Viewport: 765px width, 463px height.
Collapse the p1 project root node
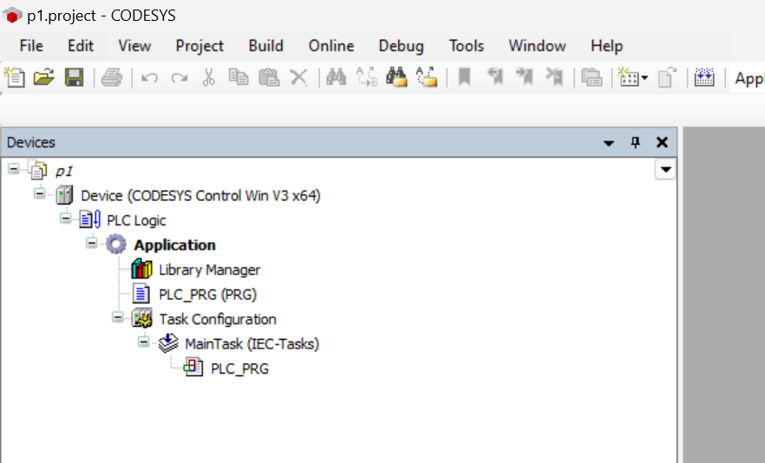[x=14, y=169]
